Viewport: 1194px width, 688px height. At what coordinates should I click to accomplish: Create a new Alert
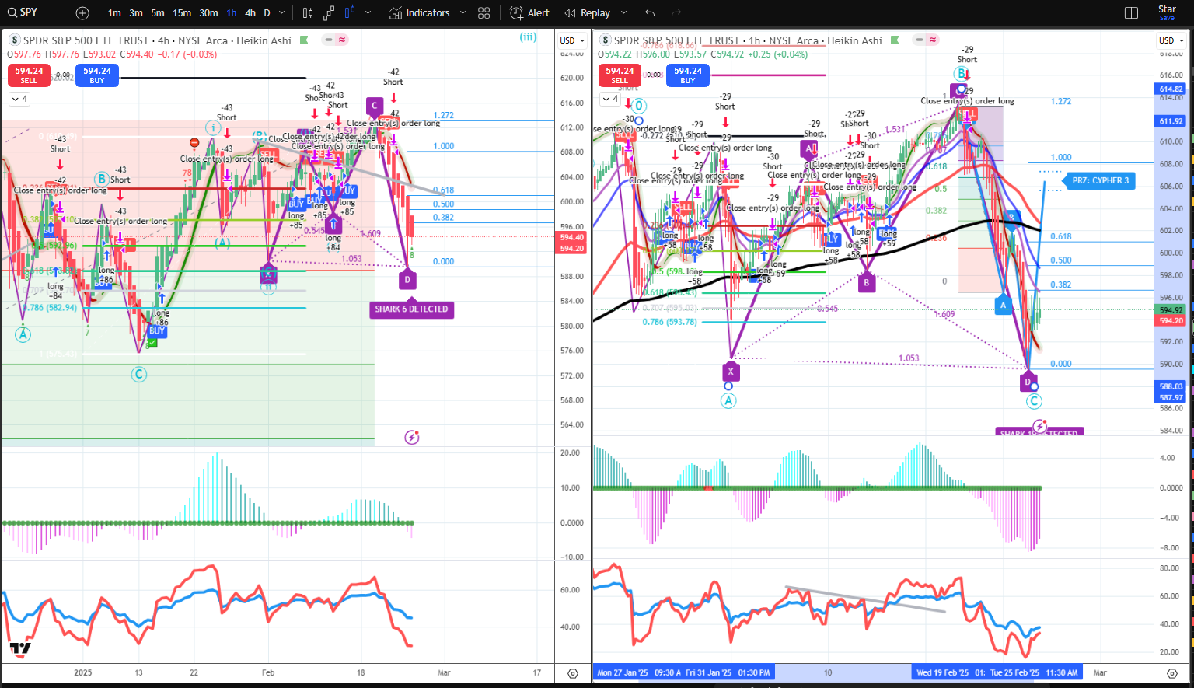click(529, 13)
